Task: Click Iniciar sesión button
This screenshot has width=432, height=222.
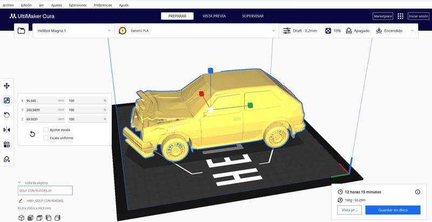Action: pyautogui.click(x=418, y=16)
